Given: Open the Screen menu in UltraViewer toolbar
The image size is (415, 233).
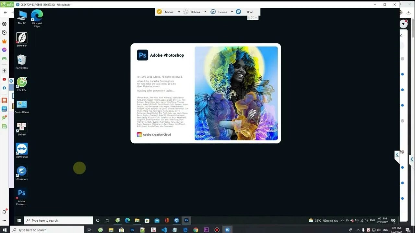Looking at the screenshot, I should pos(223,12).
